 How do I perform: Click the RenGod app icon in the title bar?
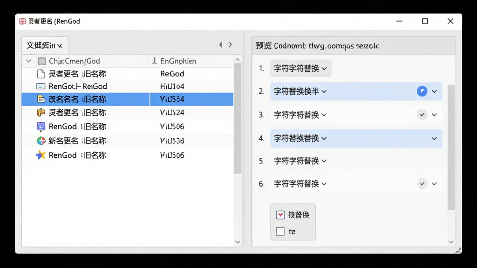click(x=22, y=21)
